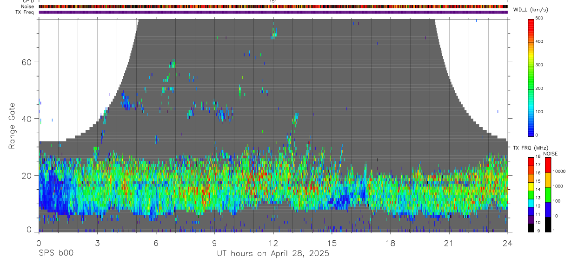Click the Range Gate axis title

pyautogui.click(x=12, y=125)
